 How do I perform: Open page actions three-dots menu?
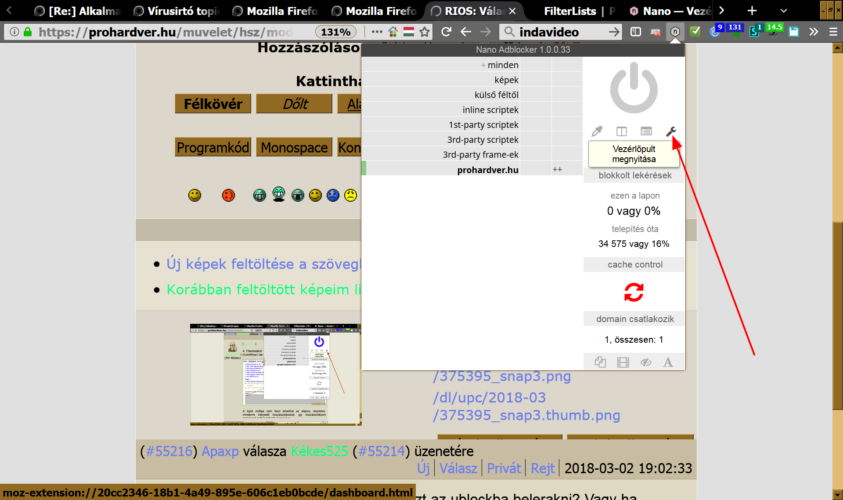(x=377, y=32)
